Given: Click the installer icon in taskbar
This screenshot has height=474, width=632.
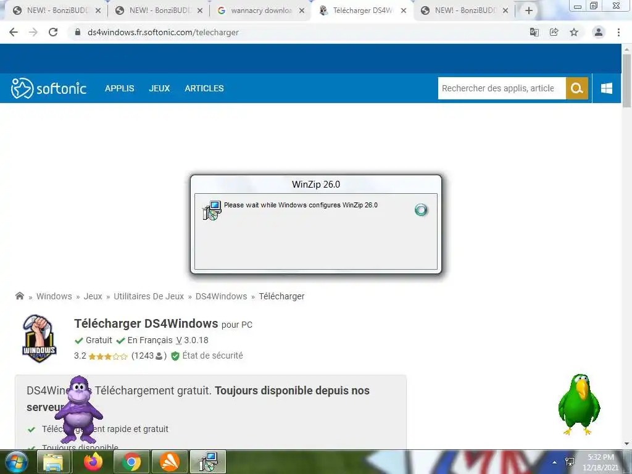Looking at the screenshot, I should pos(208,462).
